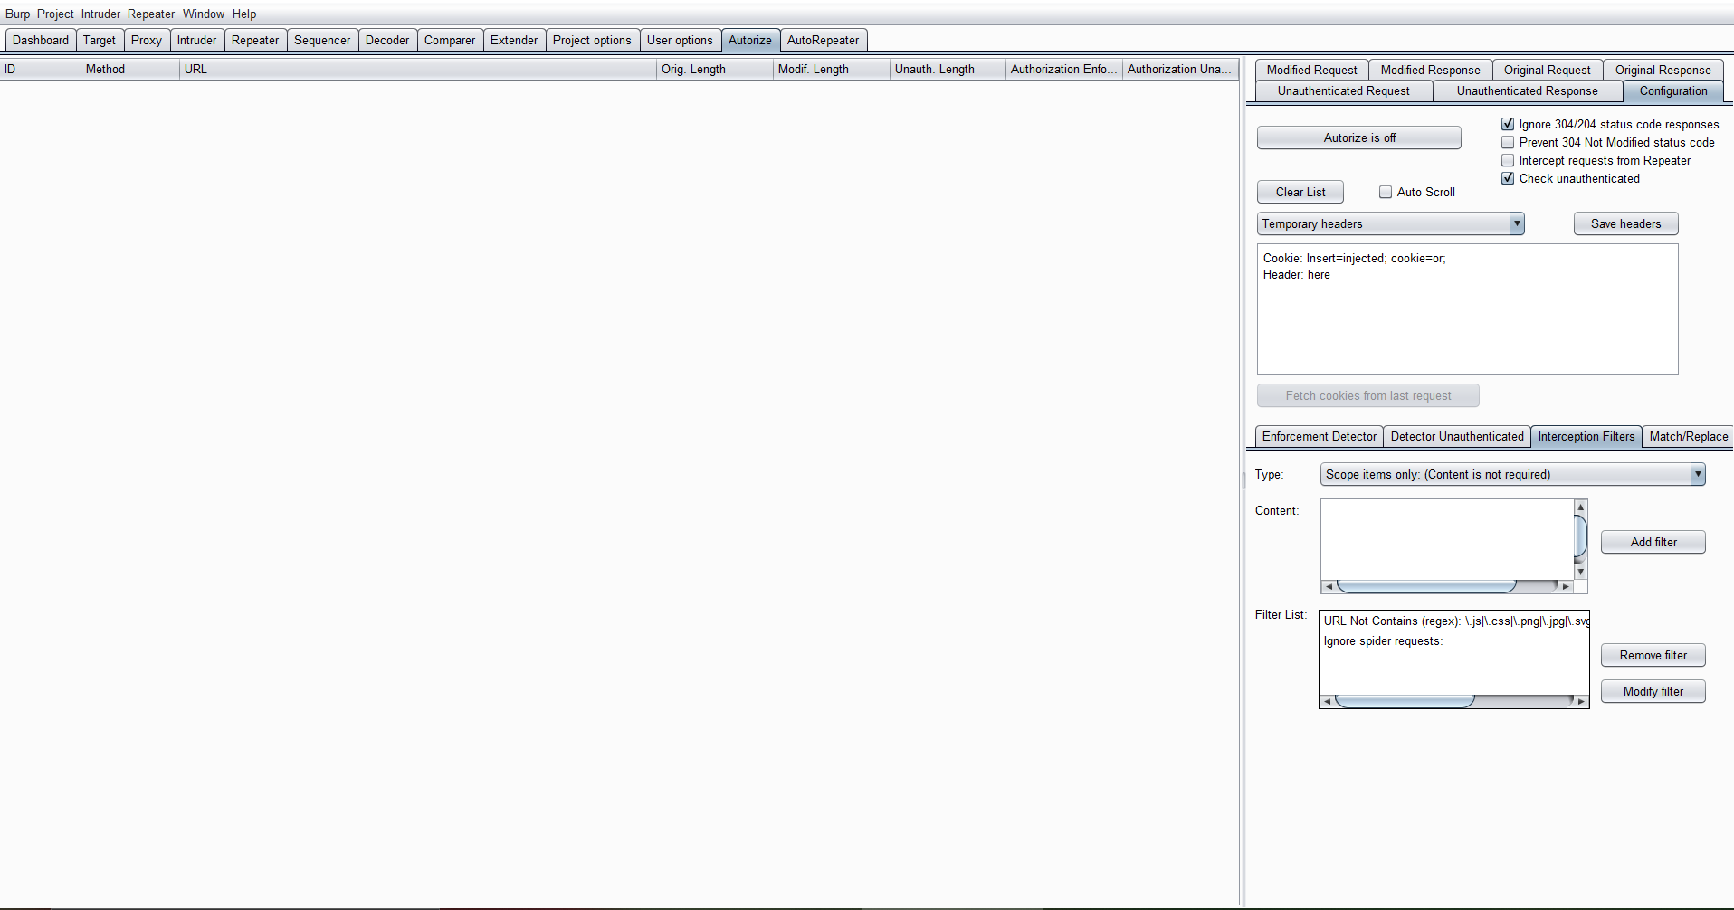The image size is (1734, 910).
Task: Open the Project menu
Action: click(55, 14)
